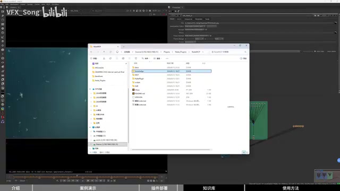The height and width of the screenshot is (191, 340).
Task: Click Source drive in the address breadcrumb
Action: [147, 52]
